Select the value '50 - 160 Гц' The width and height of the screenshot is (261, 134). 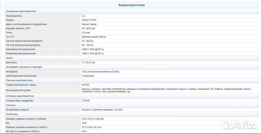click(x=88, y=45)
